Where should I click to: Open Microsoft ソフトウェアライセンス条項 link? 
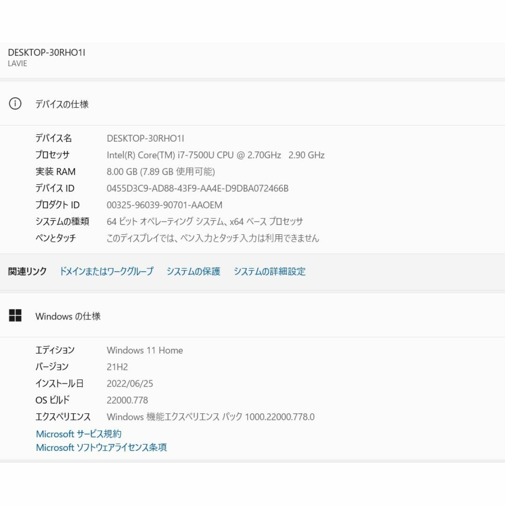coord(101,447)
